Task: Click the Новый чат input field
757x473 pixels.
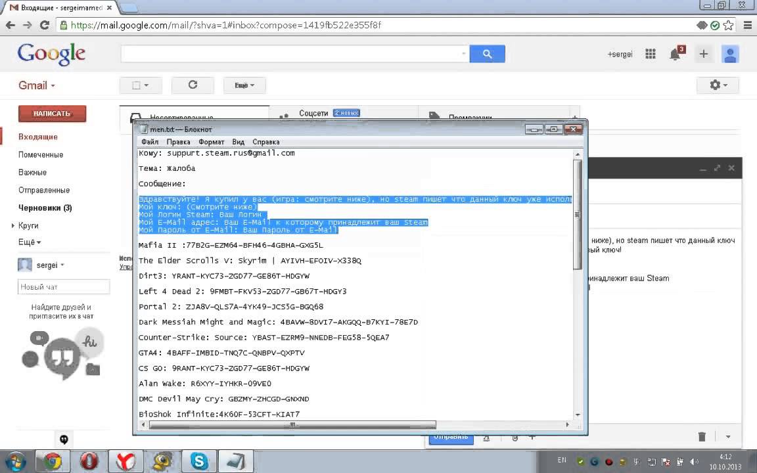Action: (x=64, y=286)
